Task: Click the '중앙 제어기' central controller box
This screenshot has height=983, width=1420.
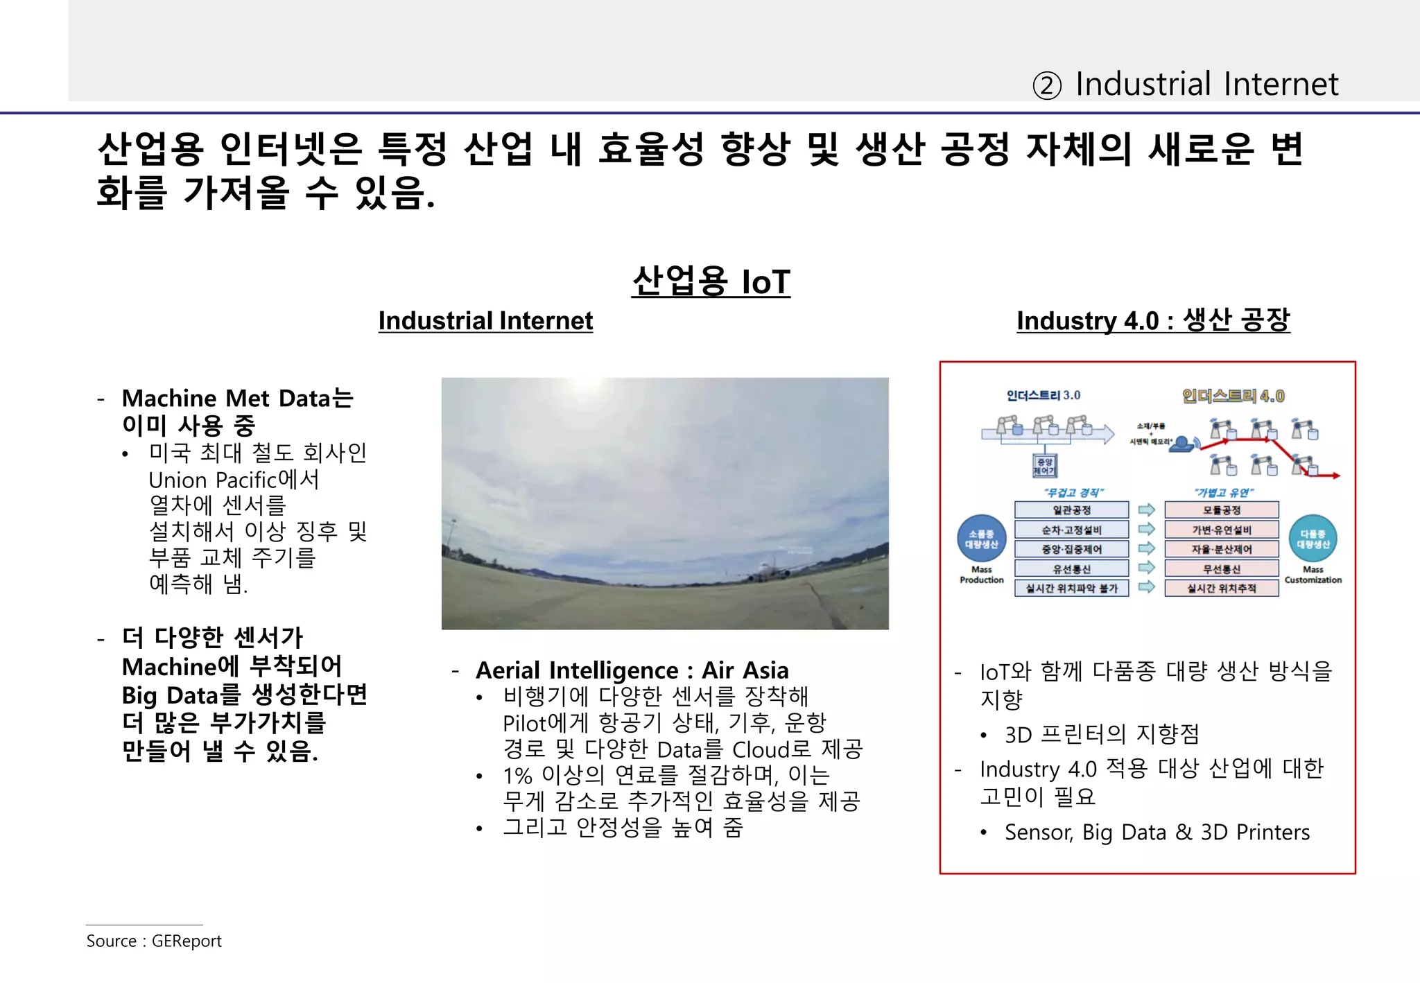Action: (x=1044, y=466)
